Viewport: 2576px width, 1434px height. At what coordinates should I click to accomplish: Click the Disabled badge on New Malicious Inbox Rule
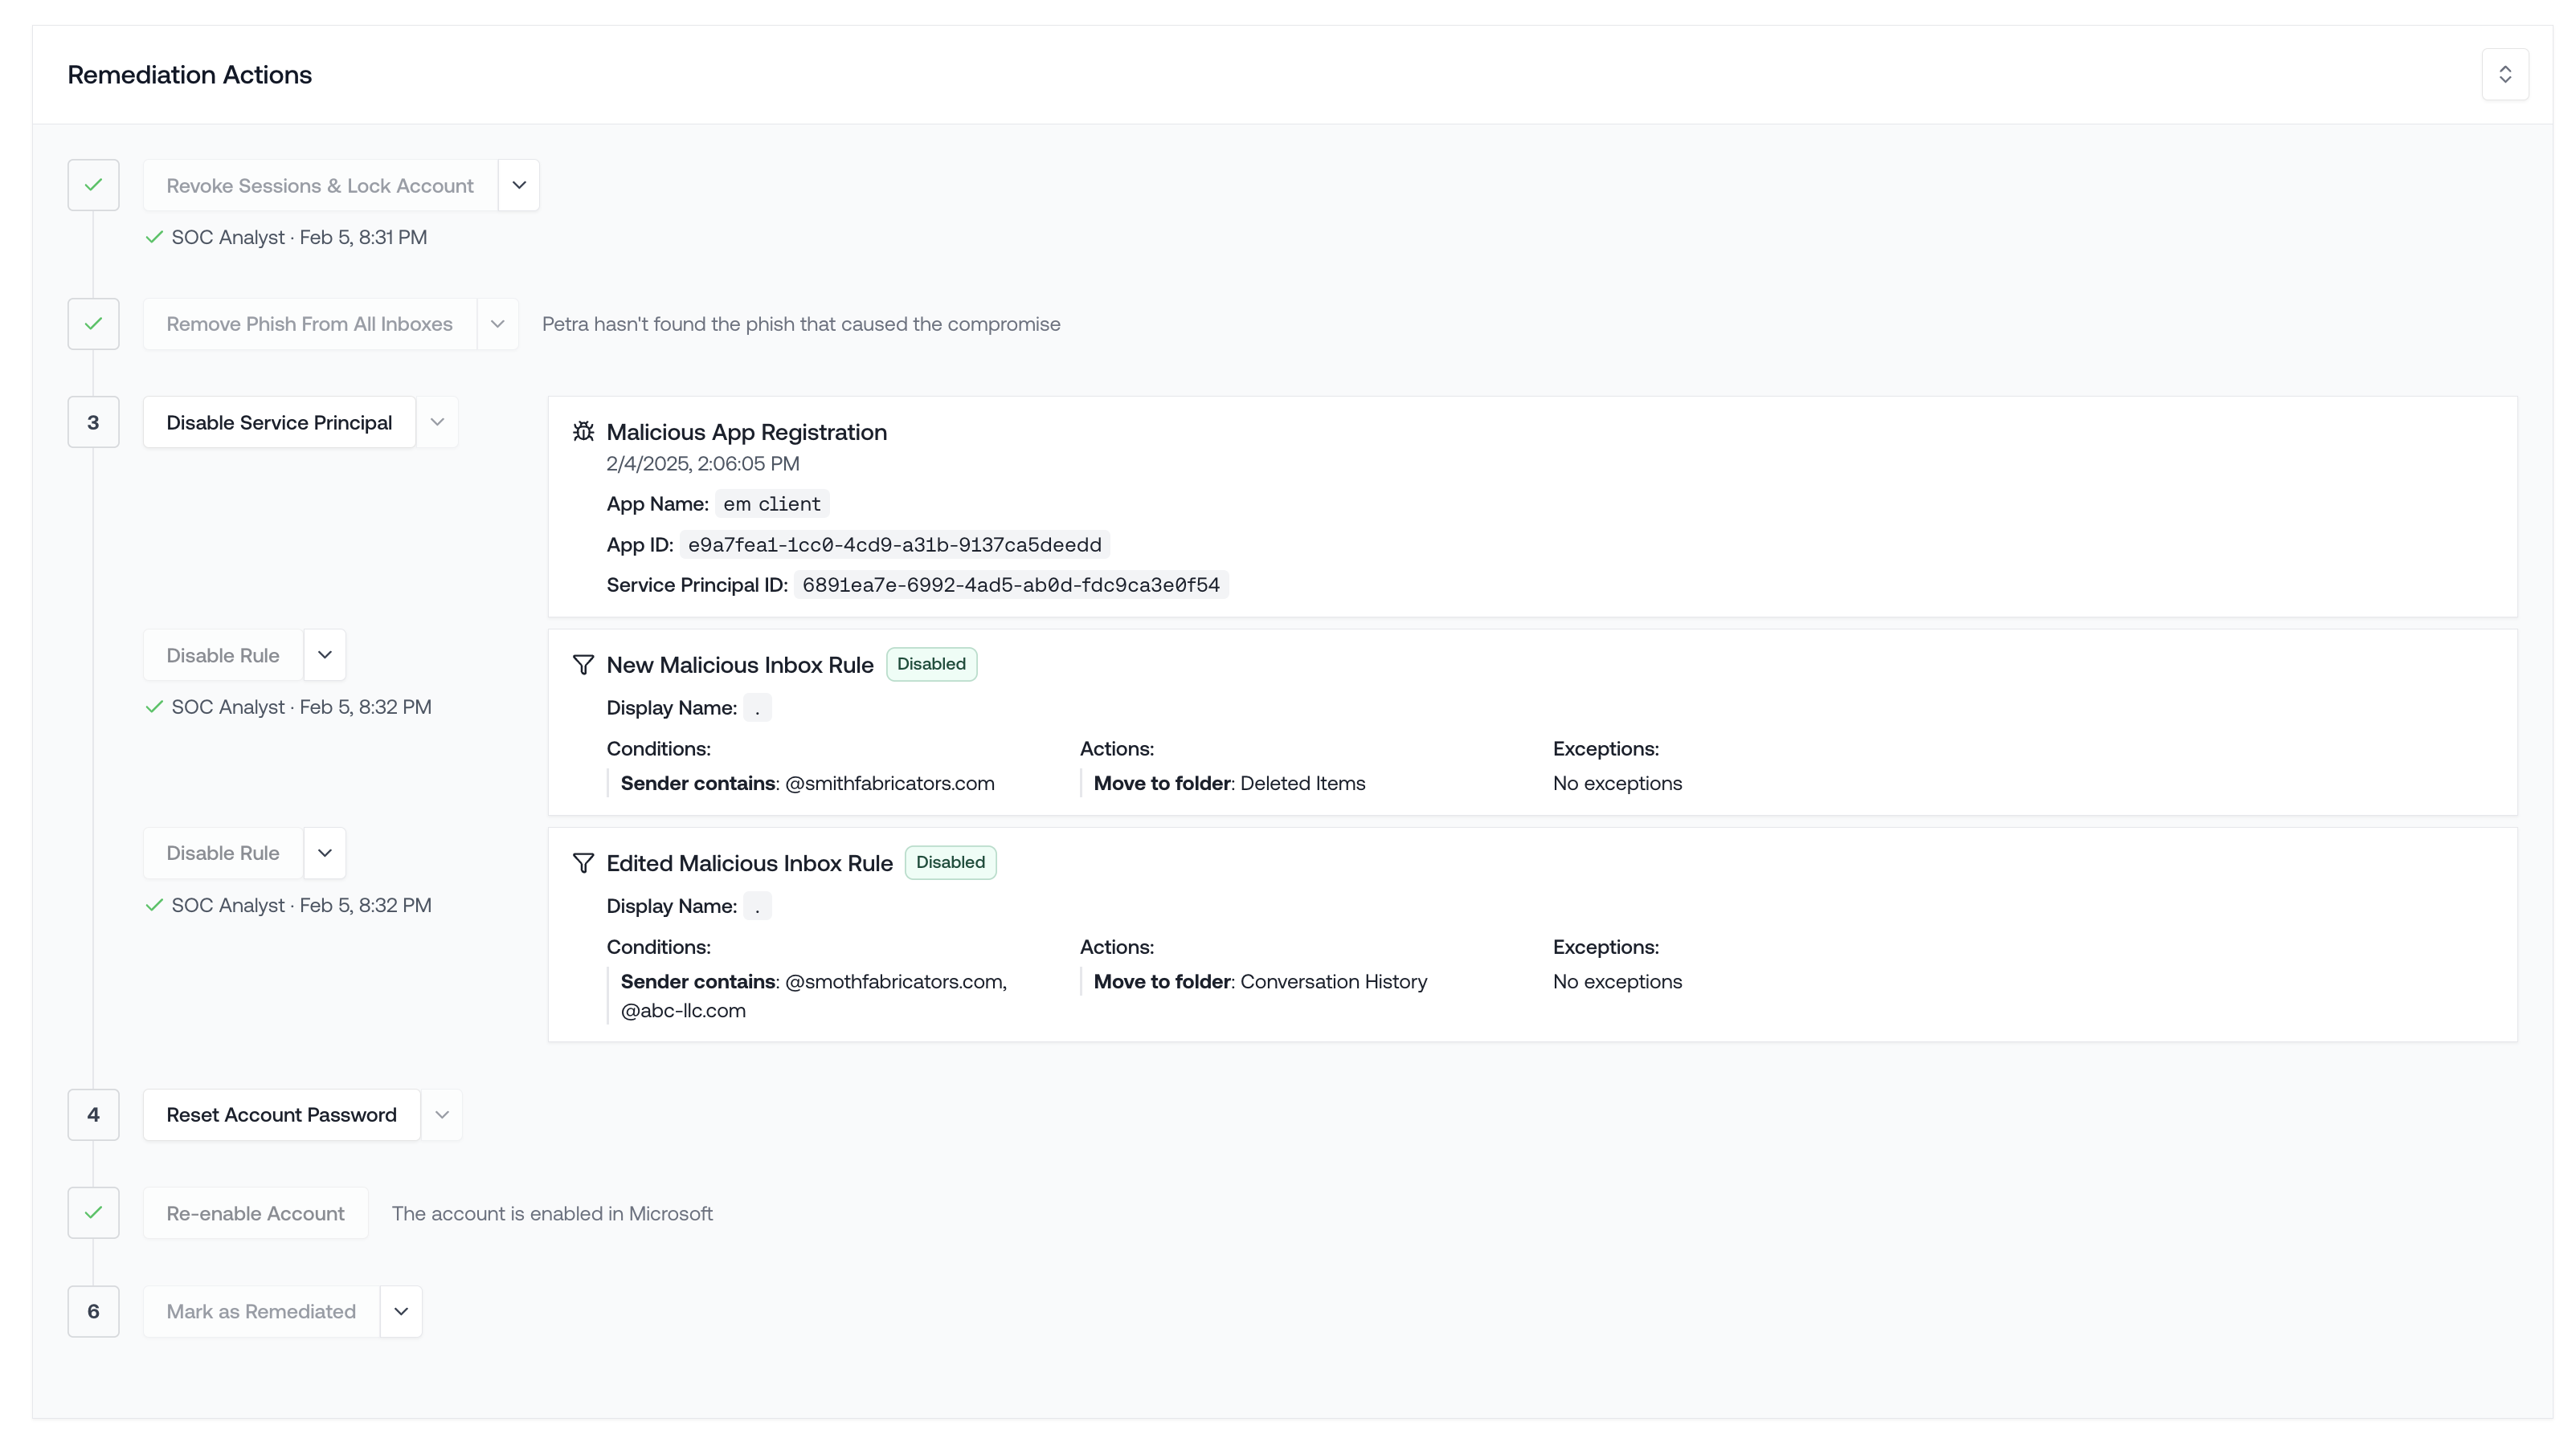[x=930, y=663]
